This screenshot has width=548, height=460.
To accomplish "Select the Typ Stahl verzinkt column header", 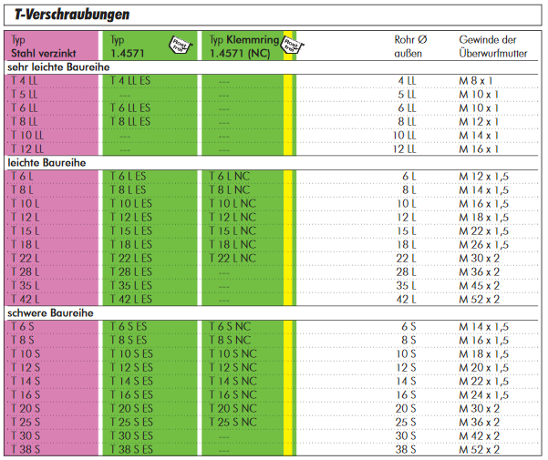I will point(40,46).
